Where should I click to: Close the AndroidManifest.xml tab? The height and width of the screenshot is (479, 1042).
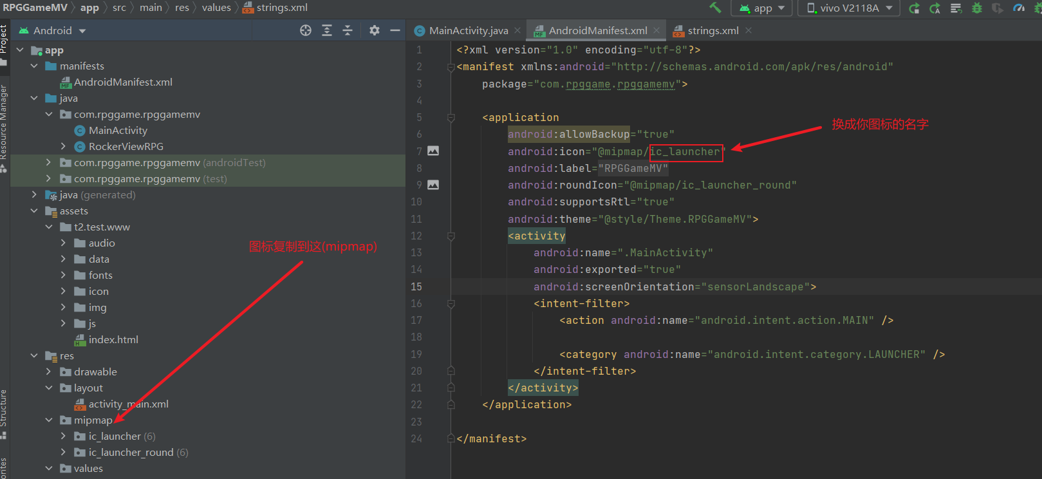click(656, 30)
